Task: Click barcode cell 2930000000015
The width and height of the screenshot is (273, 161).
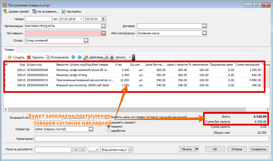Action: [x=41, y=80]
